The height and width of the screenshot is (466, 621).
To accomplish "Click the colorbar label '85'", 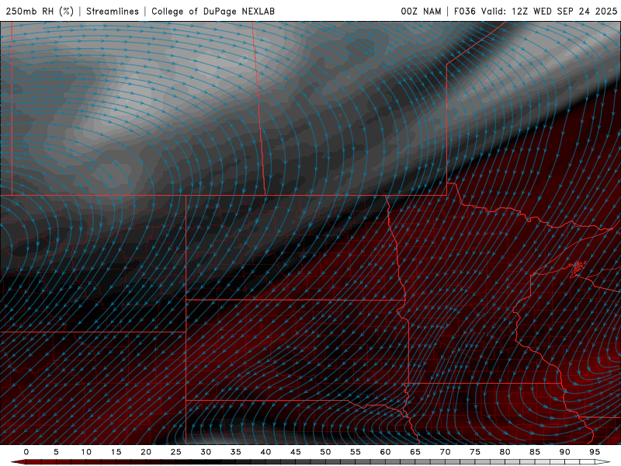I will pyautogui.click(x=535, y=452).
